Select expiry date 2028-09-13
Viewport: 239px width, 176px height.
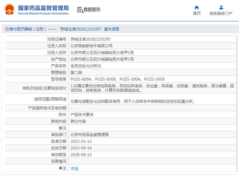coord(81,155)
